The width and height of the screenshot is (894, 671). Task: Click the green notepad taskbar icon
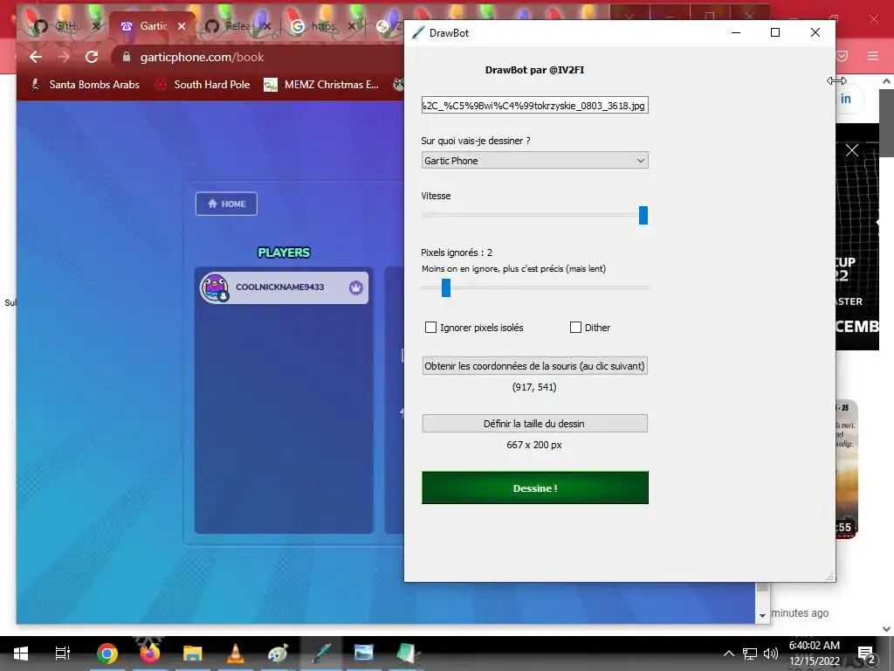[x=407, y=654]
